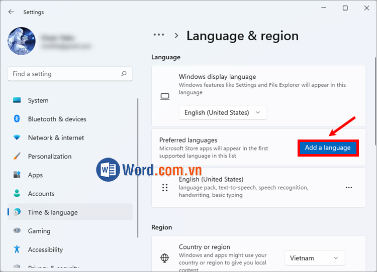
Task: Open Accessibility settings category
Action: (x=70, y=250)
